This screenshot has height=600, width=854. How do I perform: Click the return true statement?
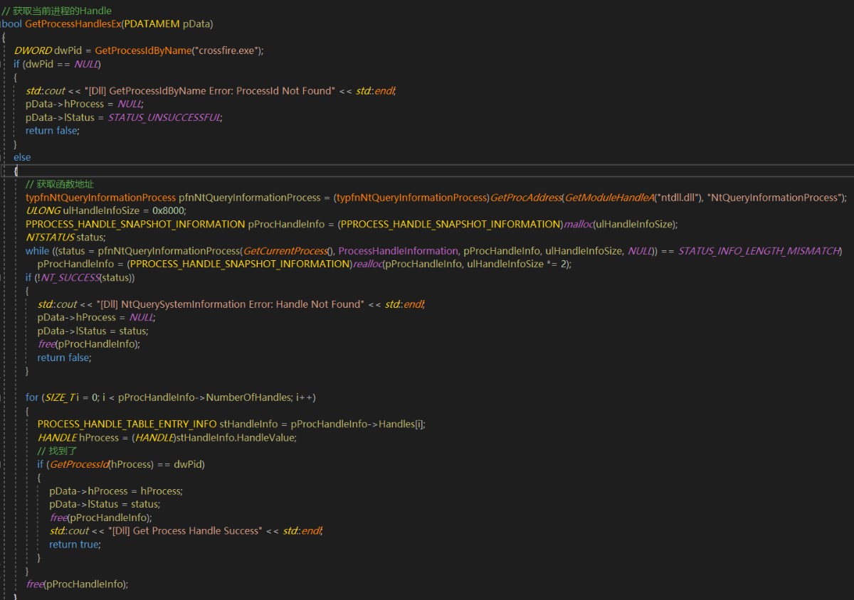point(75,545)
